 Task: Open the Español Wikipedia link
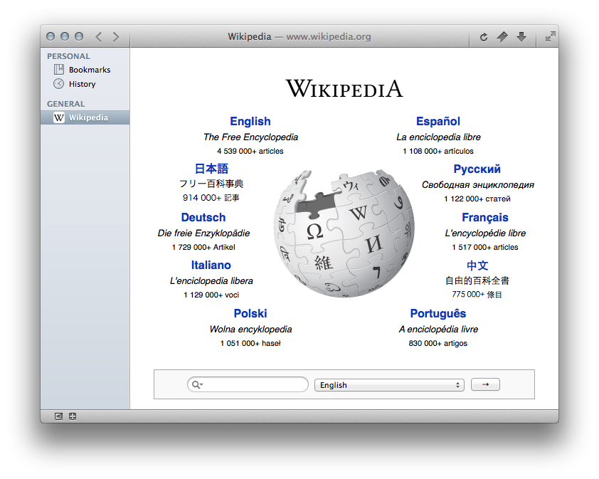[438, 121]
